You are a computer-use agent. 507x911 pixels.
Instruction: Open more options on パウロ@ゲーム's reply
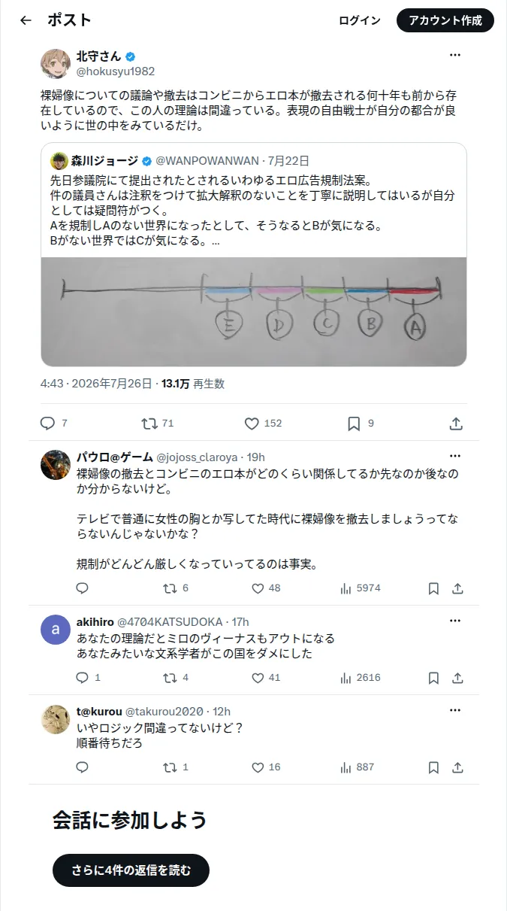click(455, 456)
